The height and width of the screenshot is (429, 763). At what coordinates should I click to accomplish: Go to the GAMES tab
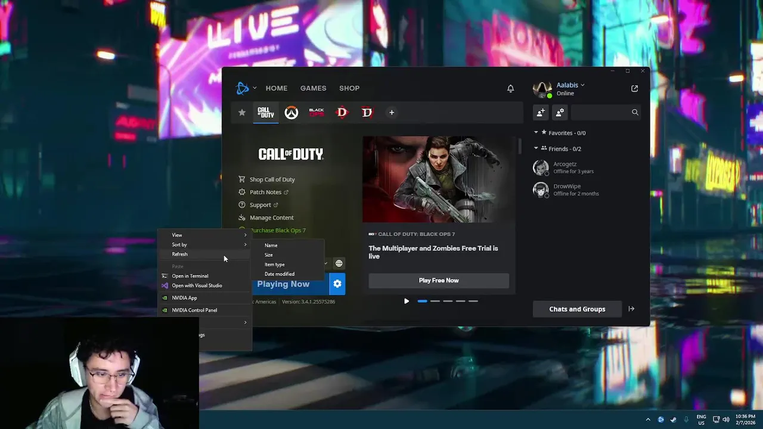tap(313, 88)
